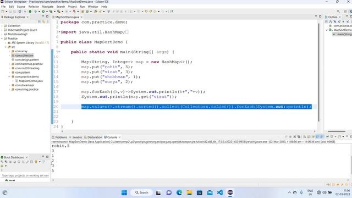Click the Eclipse icon on the taskbar
The width and height of the screenshot is (352, 198).
tap(230, 193)
